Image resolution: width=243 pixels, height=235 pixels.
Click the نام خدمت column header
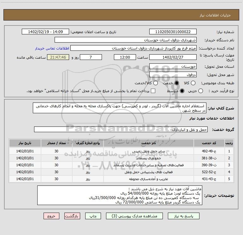tap(148, 143)
